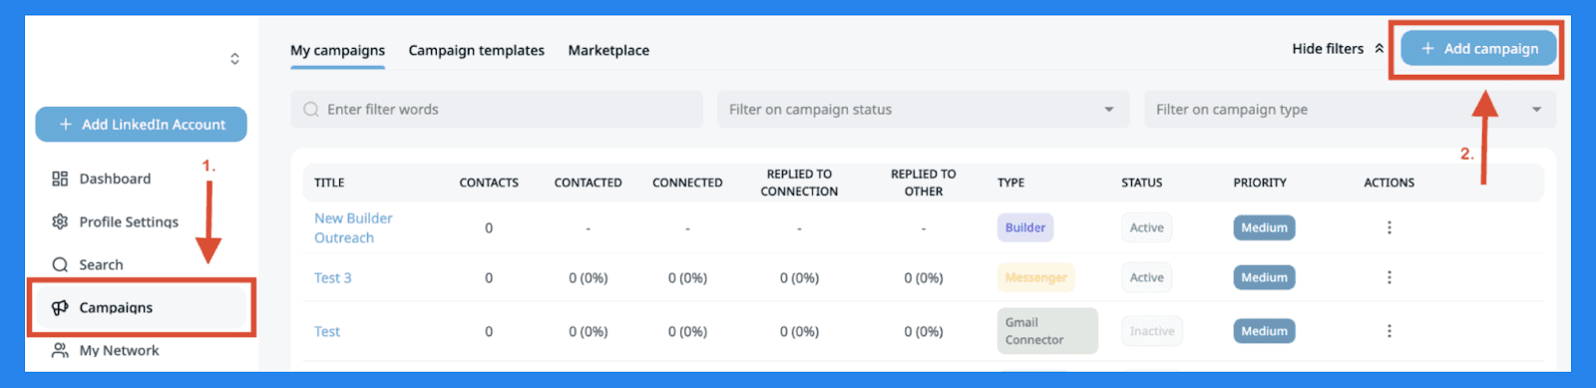The height and width of the screenshot is (388, 1596).
Task: Click the campaign type dropdown arrow
Action: pos(1536,110)
